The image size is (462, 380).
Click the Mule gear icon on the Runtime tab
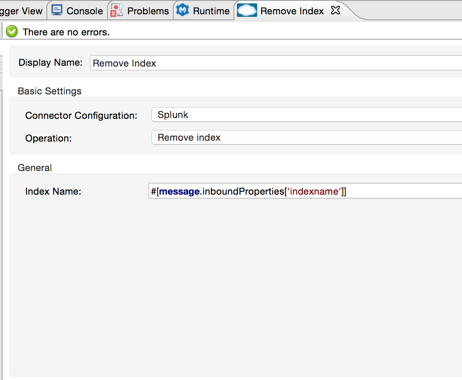coord(182,10)
